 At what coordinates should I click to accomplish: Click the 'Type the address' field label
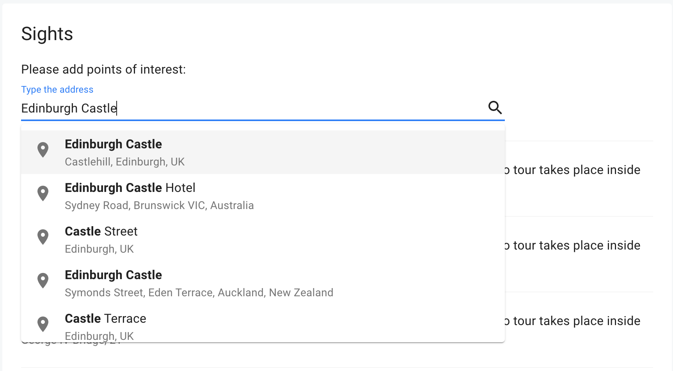click(x=57, y=90)
